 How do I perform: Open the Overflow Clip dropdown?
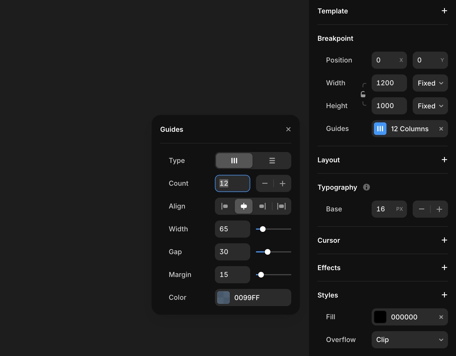tap(410, 340)
